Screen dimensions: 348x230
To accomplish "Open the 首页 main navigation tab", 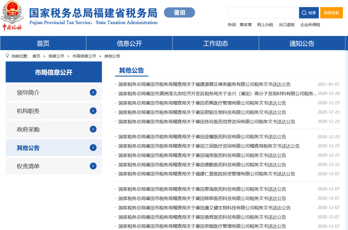I will pos(43,43).
